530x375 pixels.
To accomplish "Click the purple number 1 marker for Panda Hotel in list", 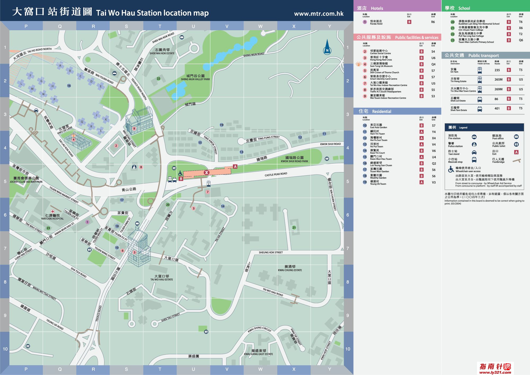I will pos(365,22).
